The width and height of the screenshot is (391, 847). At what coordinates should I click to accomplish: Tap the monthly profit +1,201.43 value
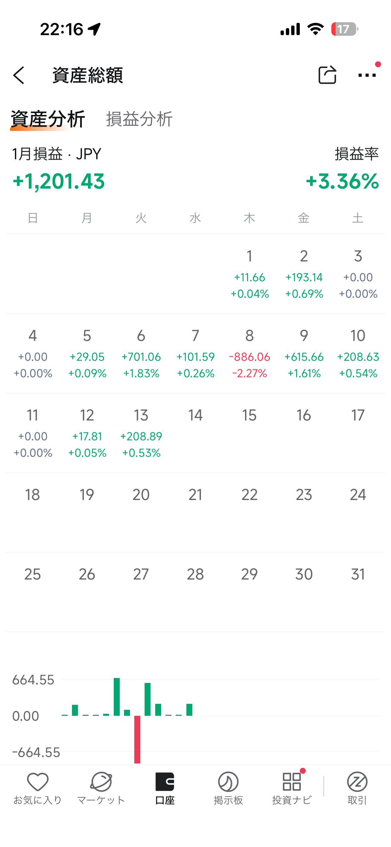tap(59, 182)
